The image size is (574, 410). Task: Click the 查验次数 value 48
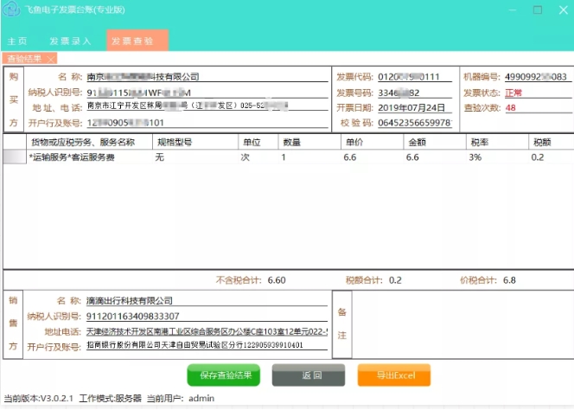coord(511,108)
